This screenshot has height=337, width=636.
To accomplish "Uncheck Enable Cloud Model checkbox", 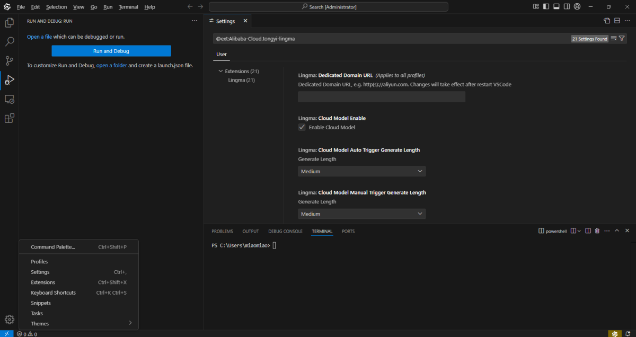I will pyautogui.click(x=302, y=127).
